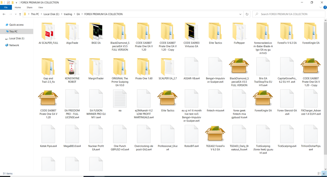Go back with the back arrow
327x177 pixels.
click(x=4, y=14)
